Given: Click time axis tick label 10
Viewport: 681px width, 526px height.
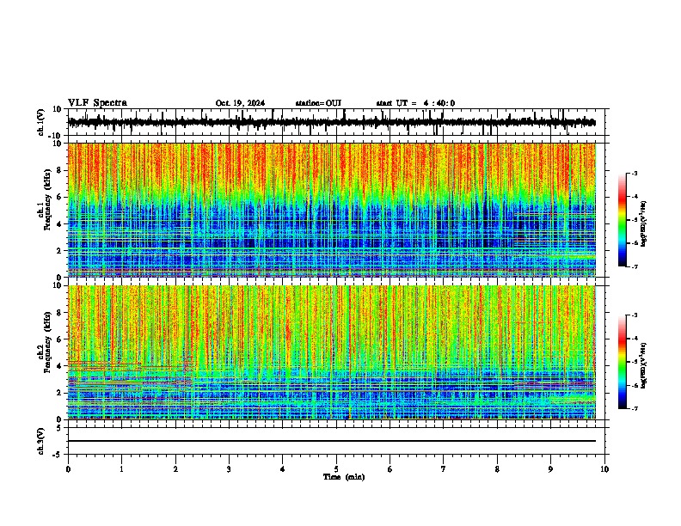Looking at the screenshot, I should pyautogui.click(x=604, y=469).
